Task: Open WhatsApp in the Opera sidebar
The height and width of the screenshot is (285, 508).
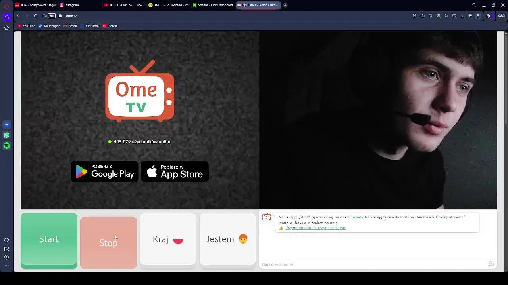Action: point(6,135)
